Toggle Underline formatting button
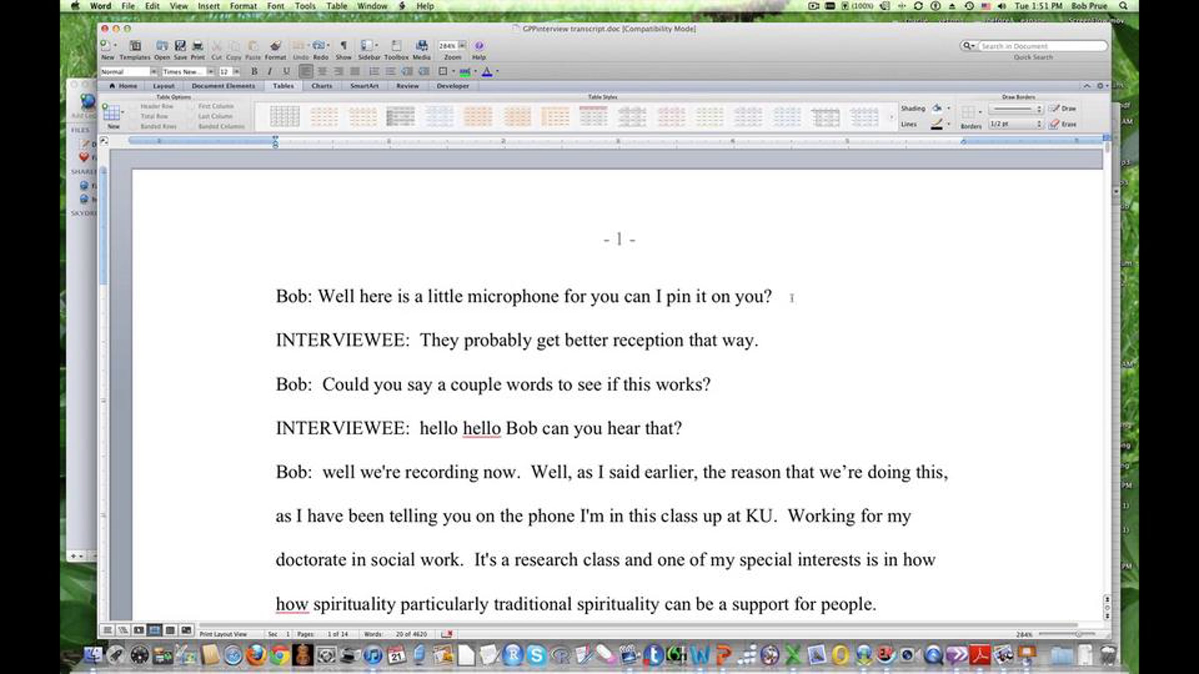The width and height of the screenshot is (1199, 674). coord(286,72)
